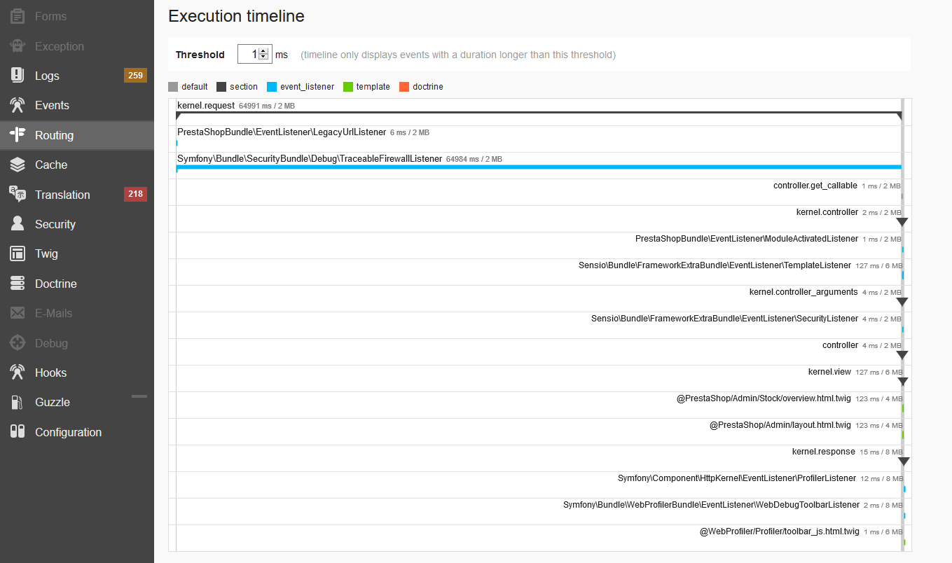Click the kernel.response triangle marker
Viewport: 952px width, 563px height.
click(x=904, y=461)
